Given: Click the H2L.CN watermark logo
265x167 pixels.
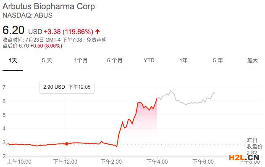Looking at the screenshot, I should (244, 158).
